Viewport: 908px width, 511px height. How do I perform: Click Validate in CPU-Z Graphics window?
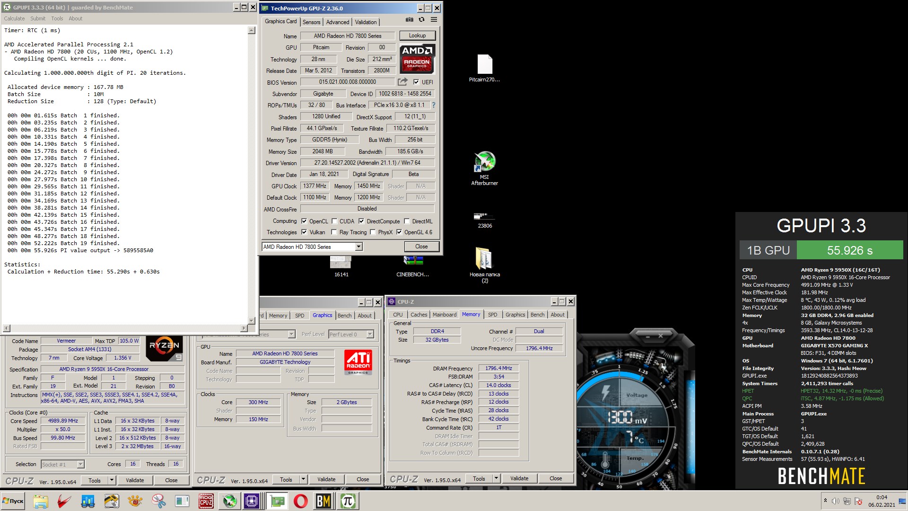pyautogui.click(x=326, y=479)
